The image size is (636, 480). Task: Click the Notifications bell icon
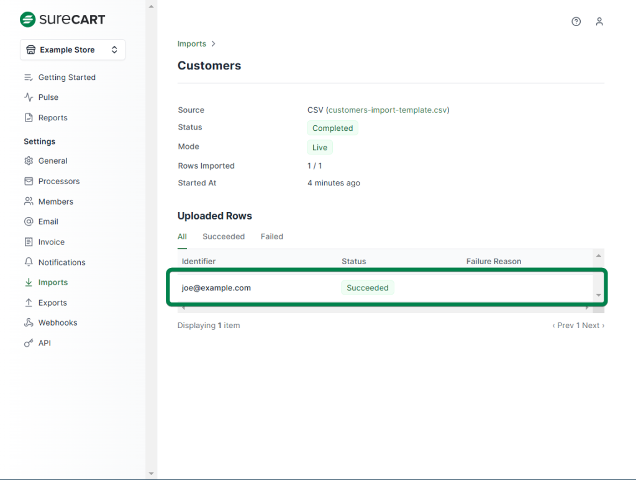click(x=29, y=262)
